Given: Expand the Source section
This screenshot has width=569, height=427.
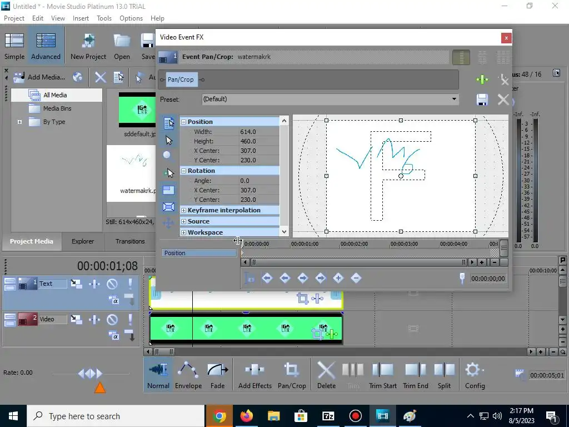Looking at the screenshot, I should [x=183, y=221].
